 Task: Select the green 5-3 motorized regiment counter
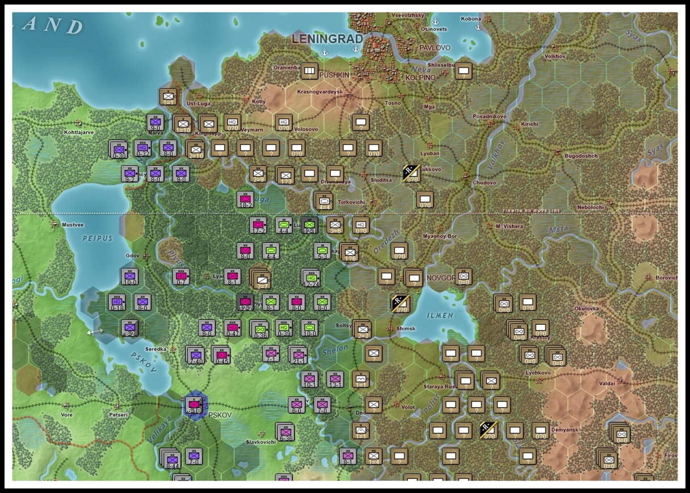(322, 251)
